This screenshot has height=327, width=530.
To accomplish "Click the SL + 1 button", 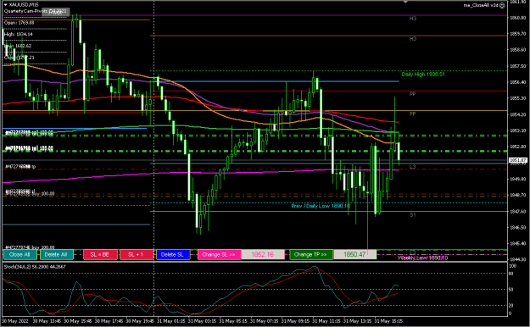I will click(137, 254).
